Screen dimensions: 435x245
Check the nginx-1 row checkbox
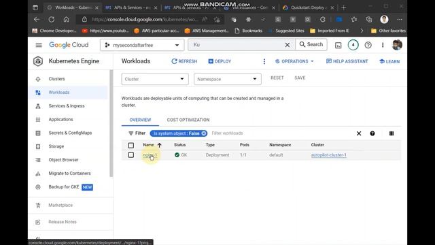click(x=131, y=155)
